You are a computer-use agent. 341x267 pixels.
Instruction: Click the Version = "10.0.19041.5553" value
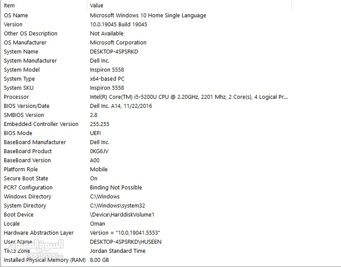coord(125,233)
